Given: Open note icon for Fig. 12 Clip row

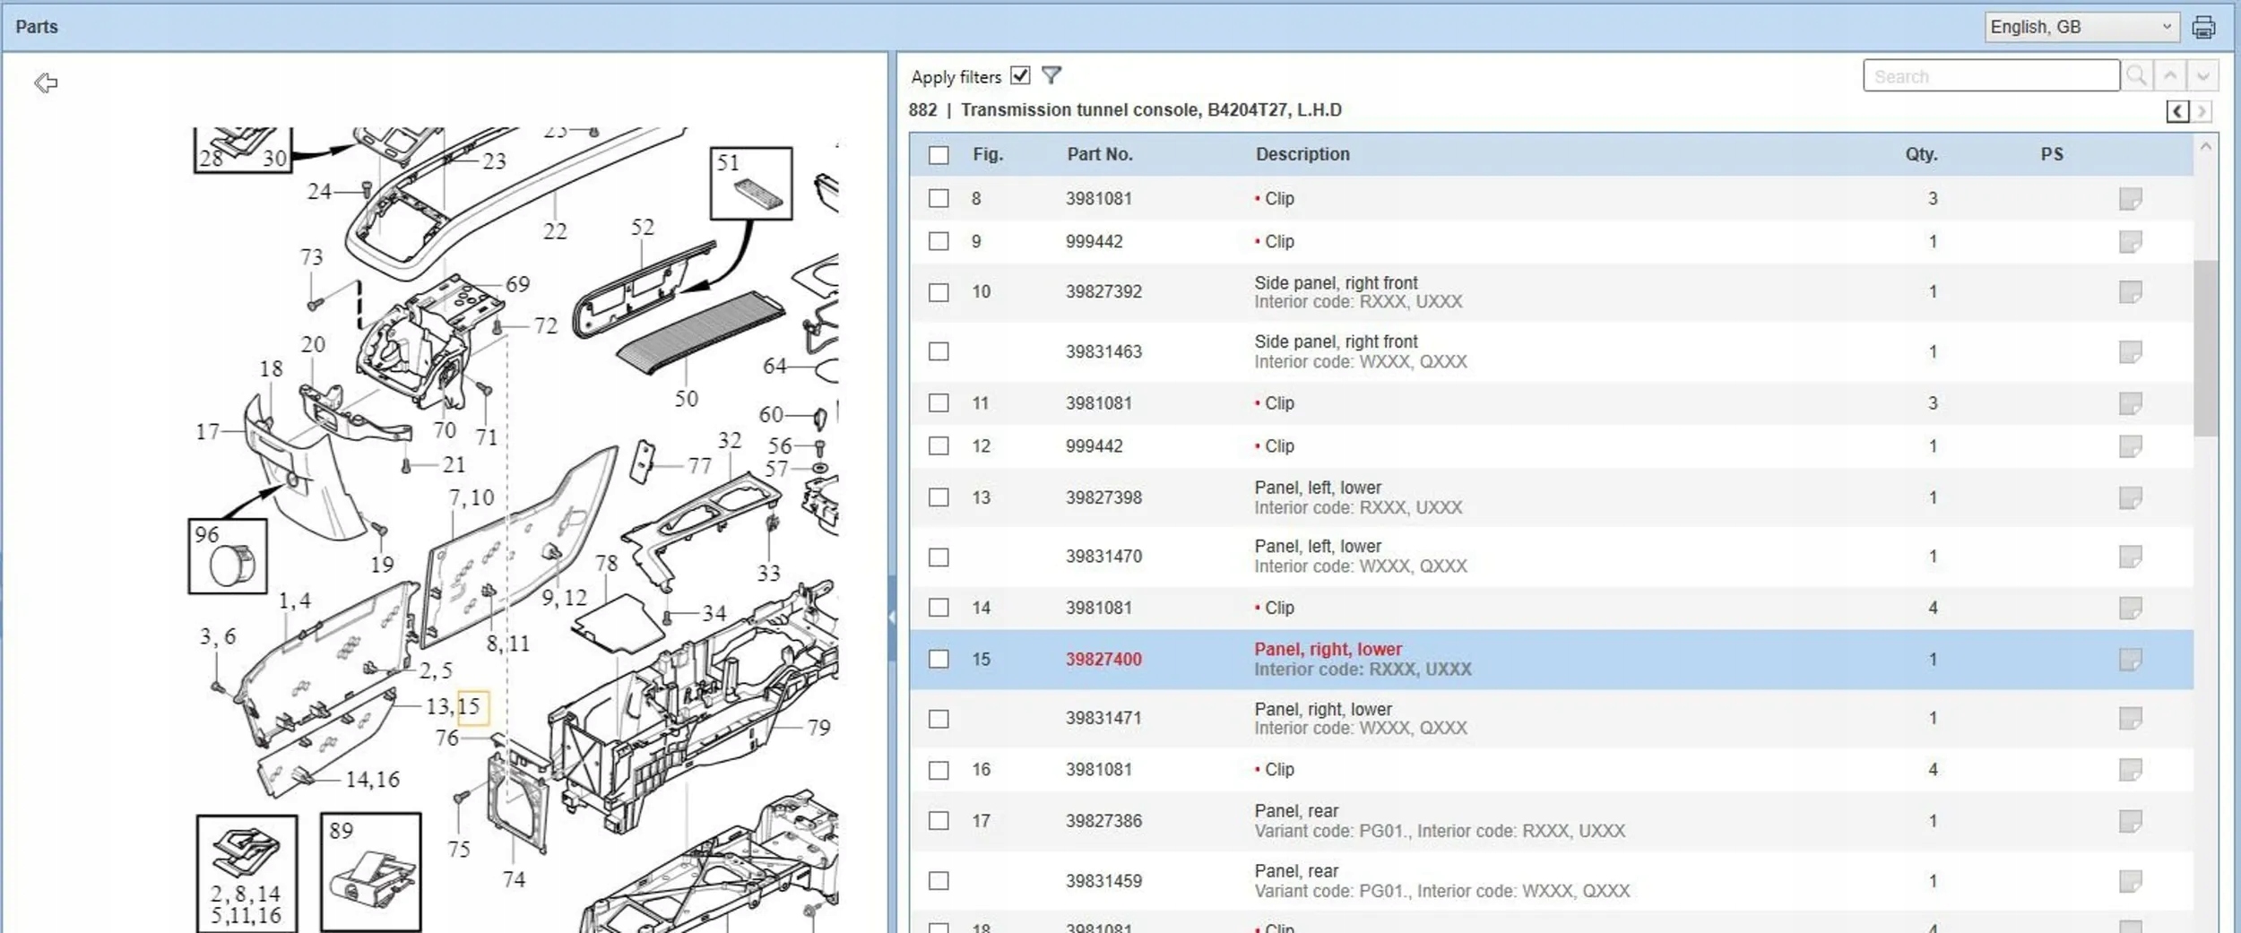Looking at the screenshot, I should click(2130, 446).
